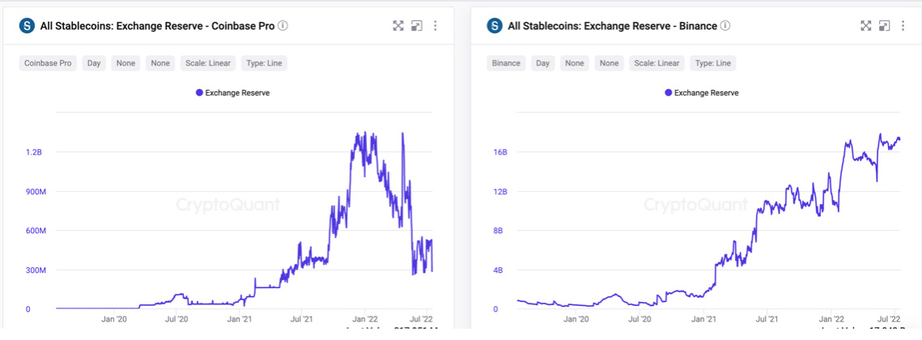The width and height of the screenshot is (922, 340).
Task: Click the Binance chart stablecoin logo icon
Action: 494,25
